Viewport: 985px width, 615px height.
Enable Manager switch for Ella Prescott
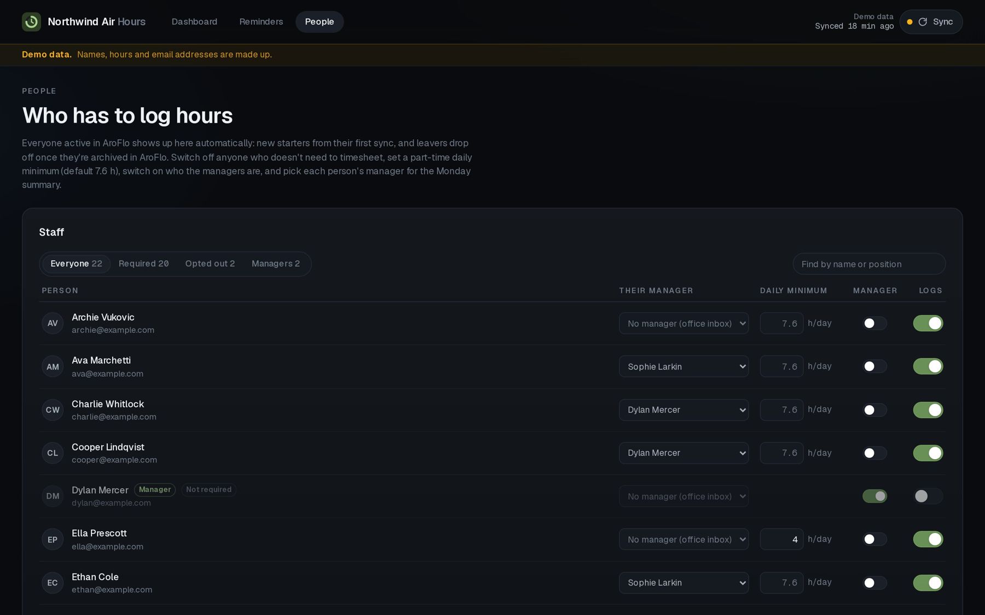[874, 540]
